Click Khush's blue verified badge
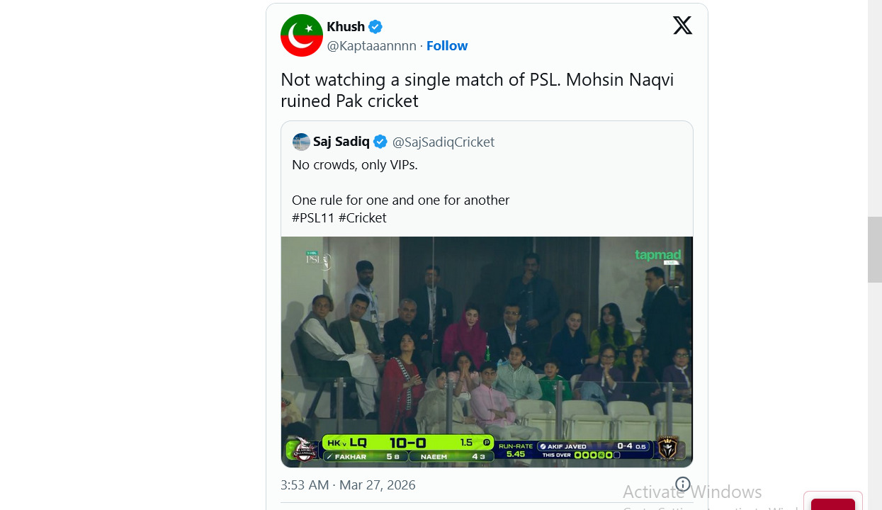Image resolution: width=882 pixels, height=510 pixels. coord(375,27)
